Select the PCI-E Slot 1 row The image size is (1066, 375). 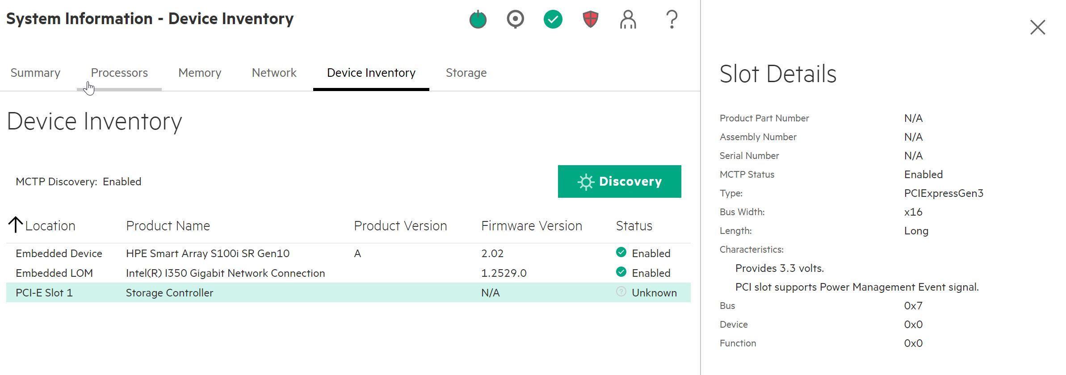(x=44, y=293)
